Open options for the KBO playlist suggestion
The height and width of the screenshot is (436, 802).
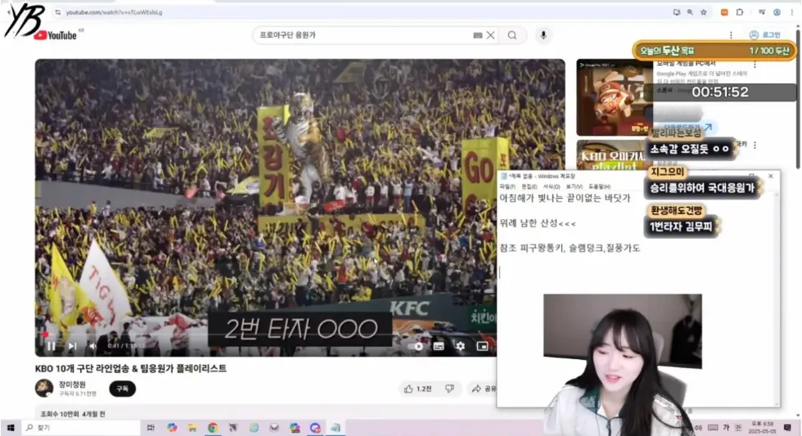point(755,145)
